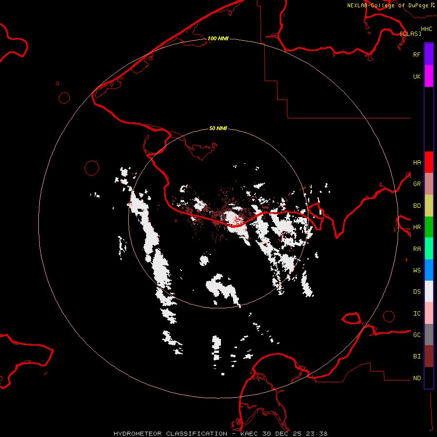437x437 pixels.
Task: Pick the brown BI legend color swatch
Action: 429,356
